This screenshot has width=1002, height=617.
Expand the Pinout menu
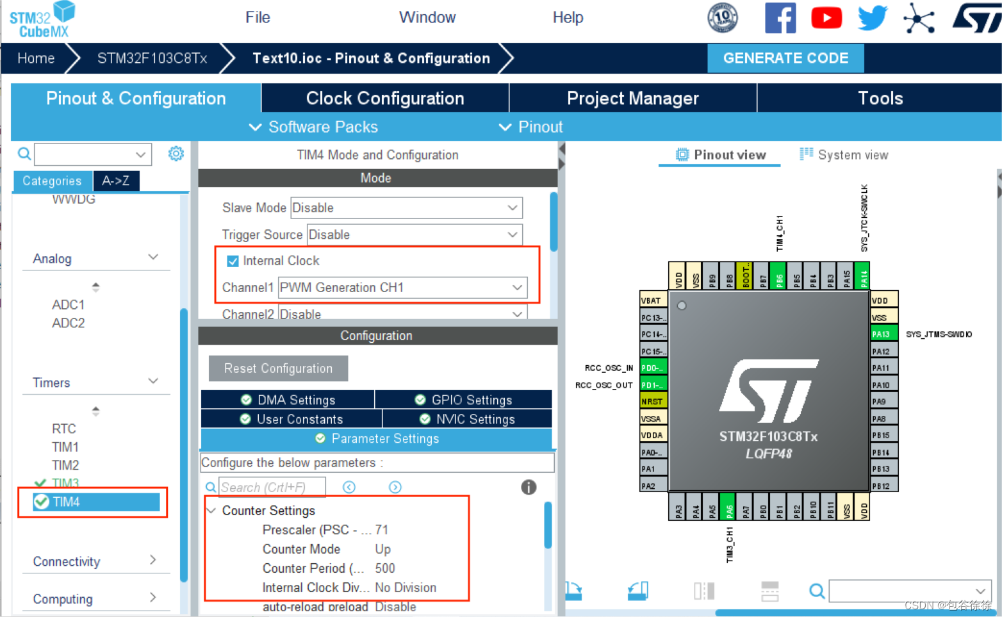coord(531,127)
